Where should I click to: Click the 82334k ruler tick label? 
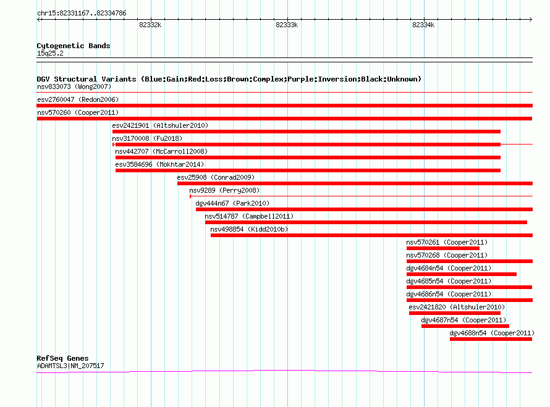(x=423, y=25)
